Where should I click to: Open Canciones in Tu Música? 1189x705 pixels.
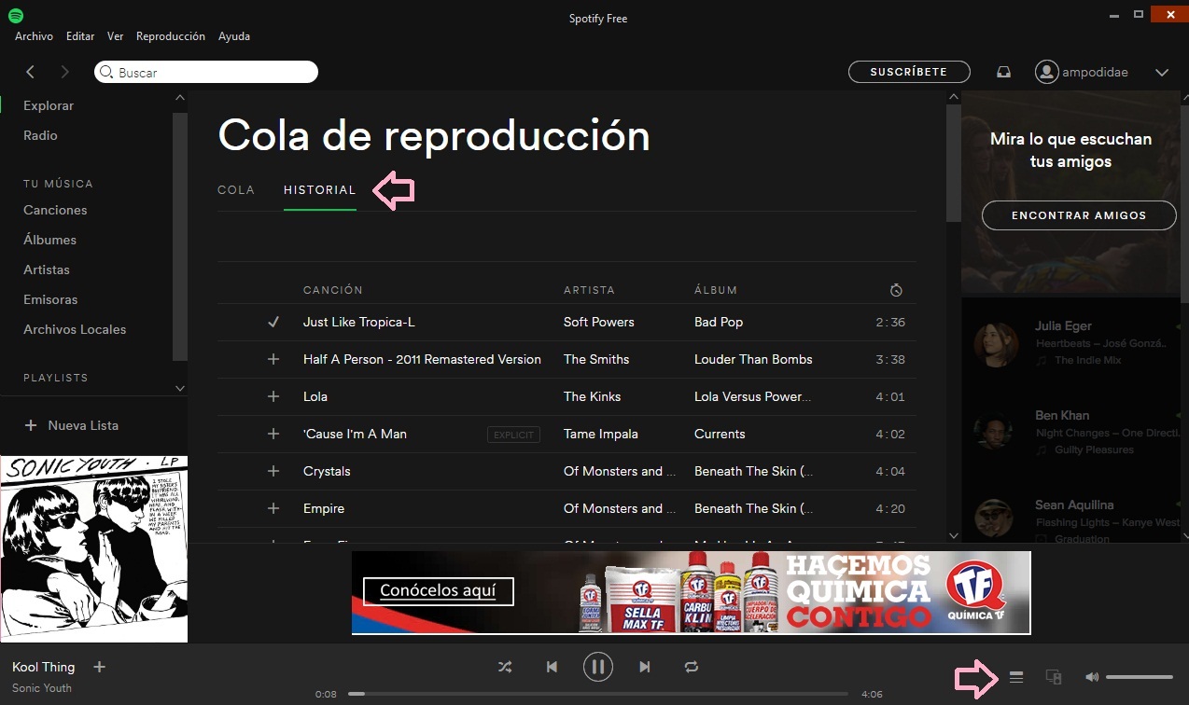(55, 210)
